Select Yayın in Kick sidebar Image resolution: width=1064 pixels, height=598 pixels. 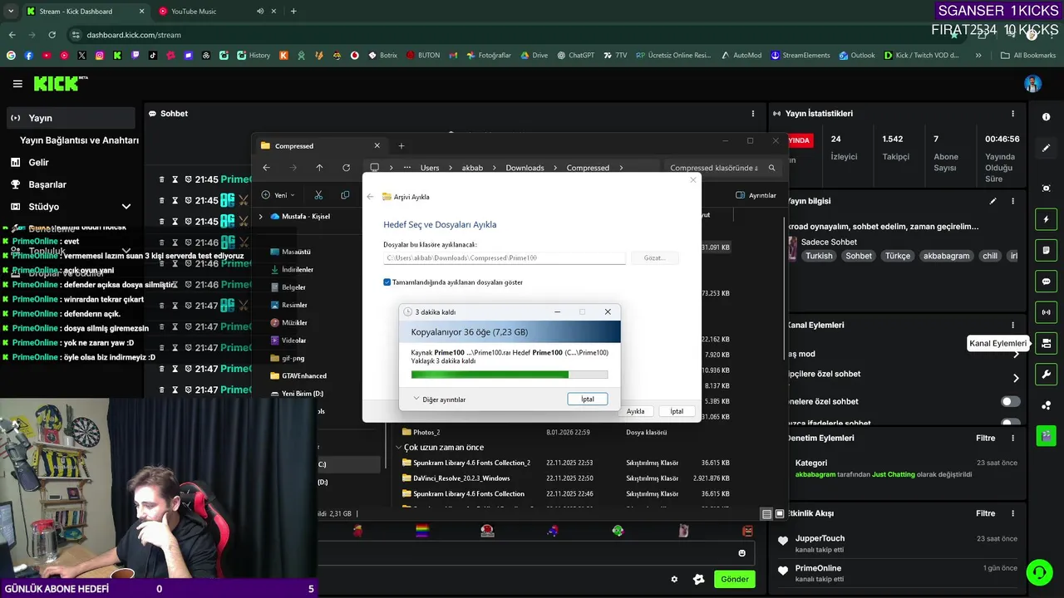coord(69,118)
